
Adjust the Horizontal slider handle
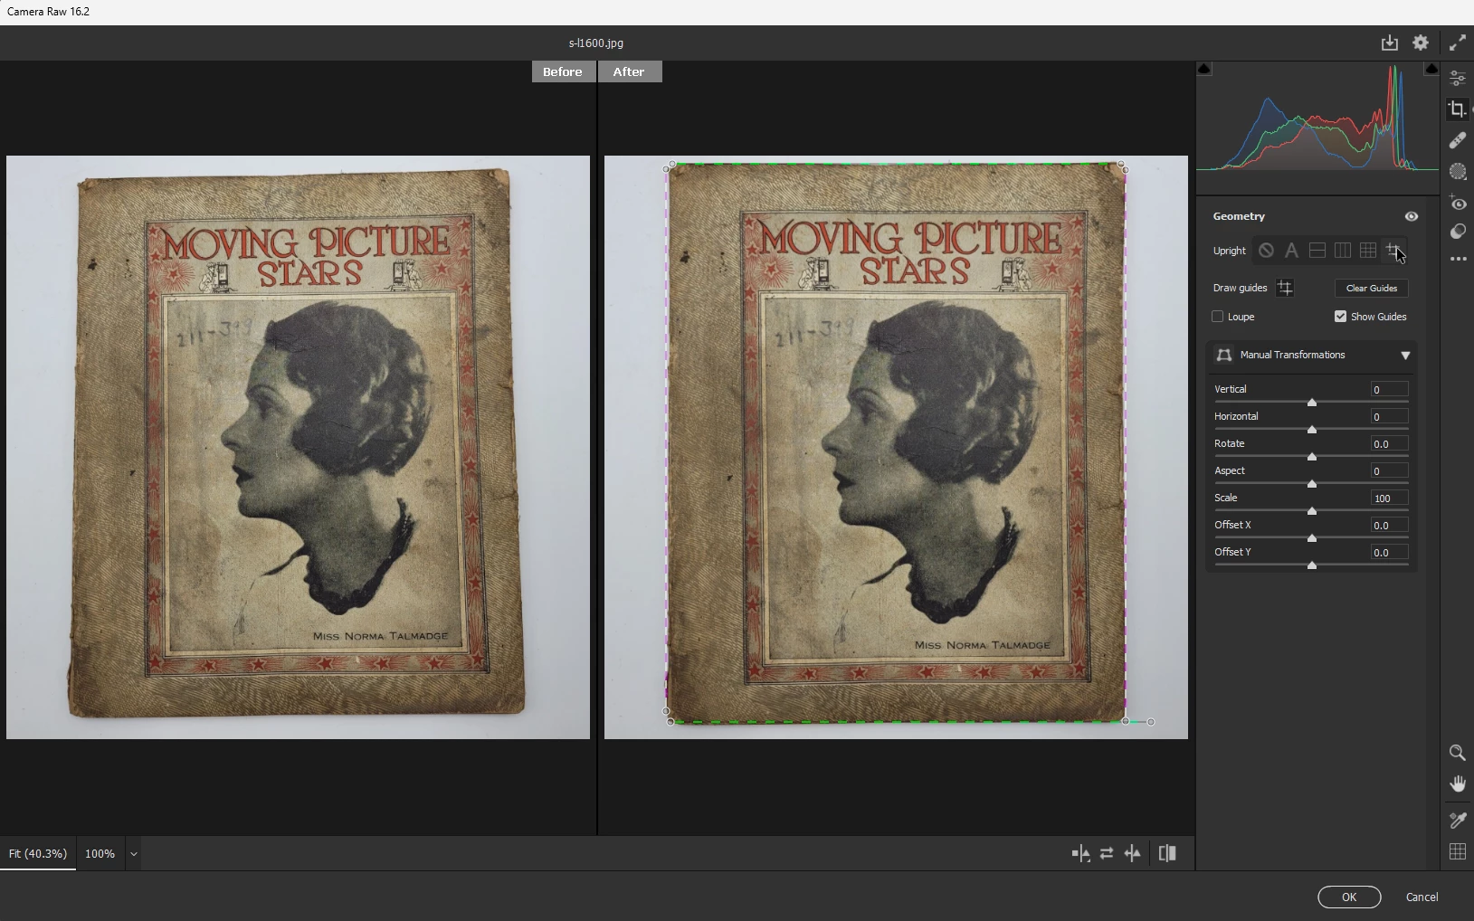pos(1312,430)
